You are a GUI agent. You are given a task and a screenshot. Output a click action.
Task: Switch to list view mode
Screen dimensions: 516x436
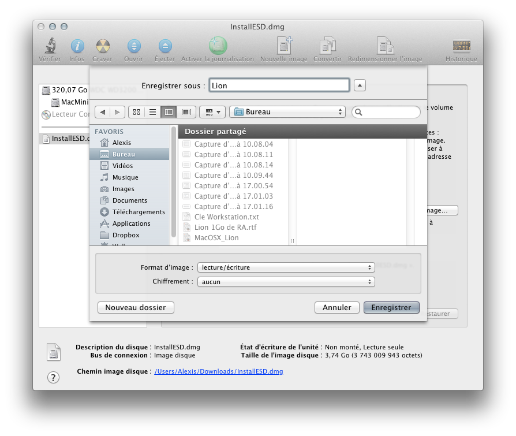pyautogui.click(x=152, y=112)
